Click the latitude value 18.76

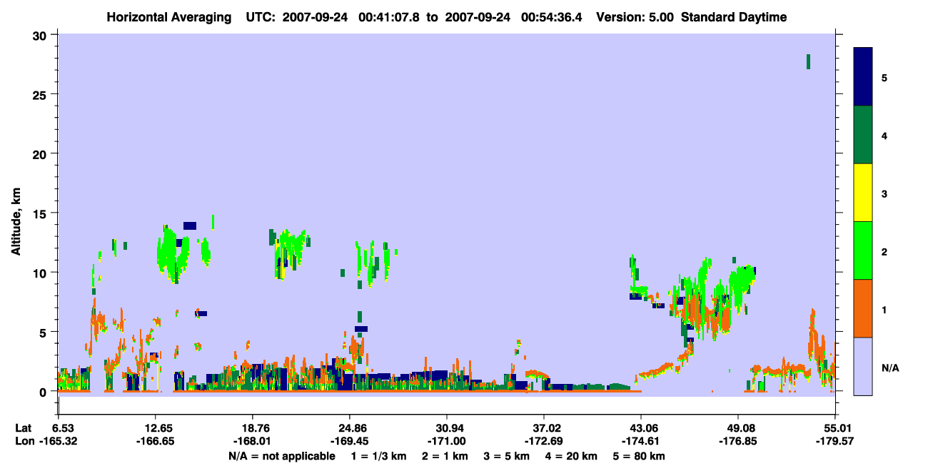pos(252,428)
